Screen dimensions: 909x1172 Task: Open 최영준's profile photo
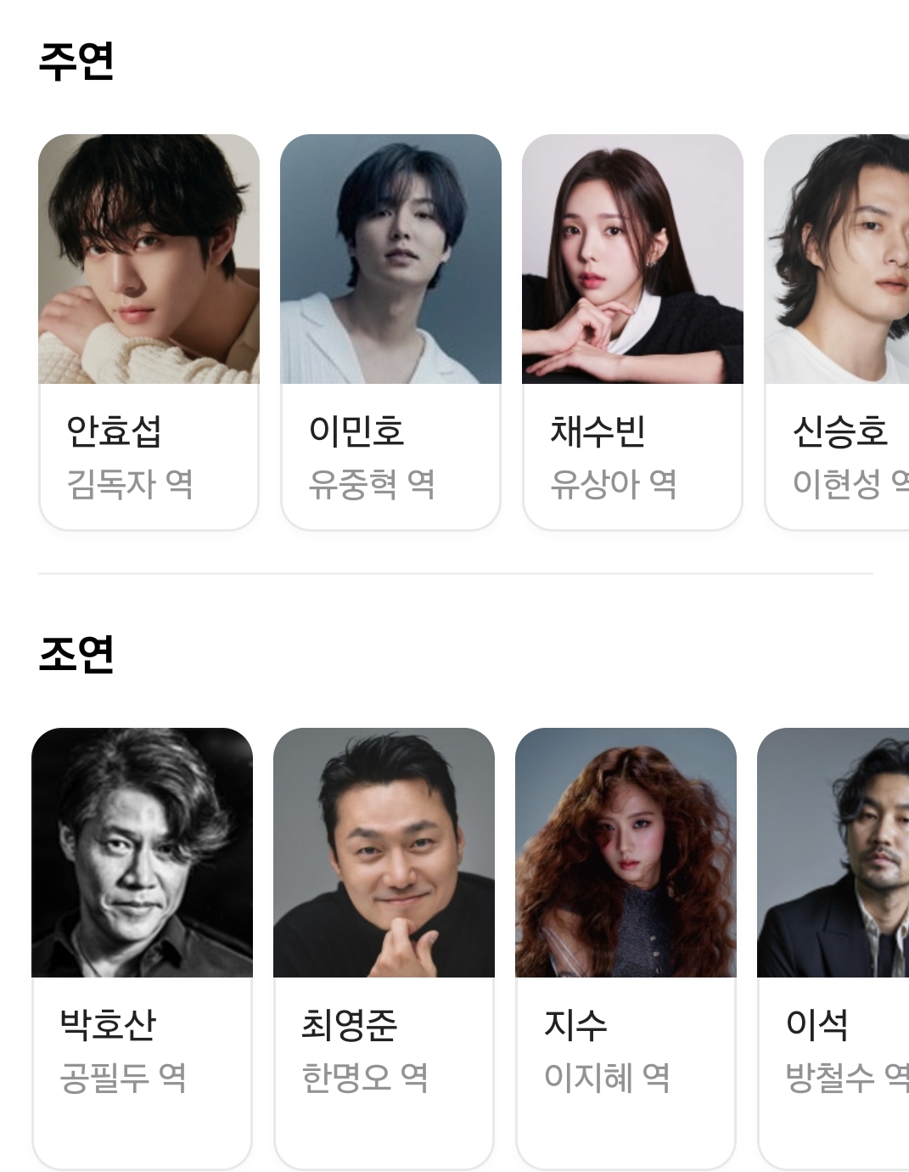point(384,853)
